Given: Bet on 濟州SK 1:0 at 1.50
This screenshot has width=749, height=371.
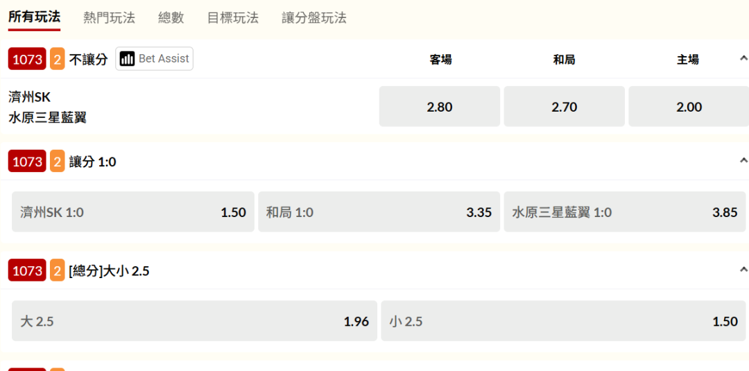Looking at the screenshot, I should point(133,212).
